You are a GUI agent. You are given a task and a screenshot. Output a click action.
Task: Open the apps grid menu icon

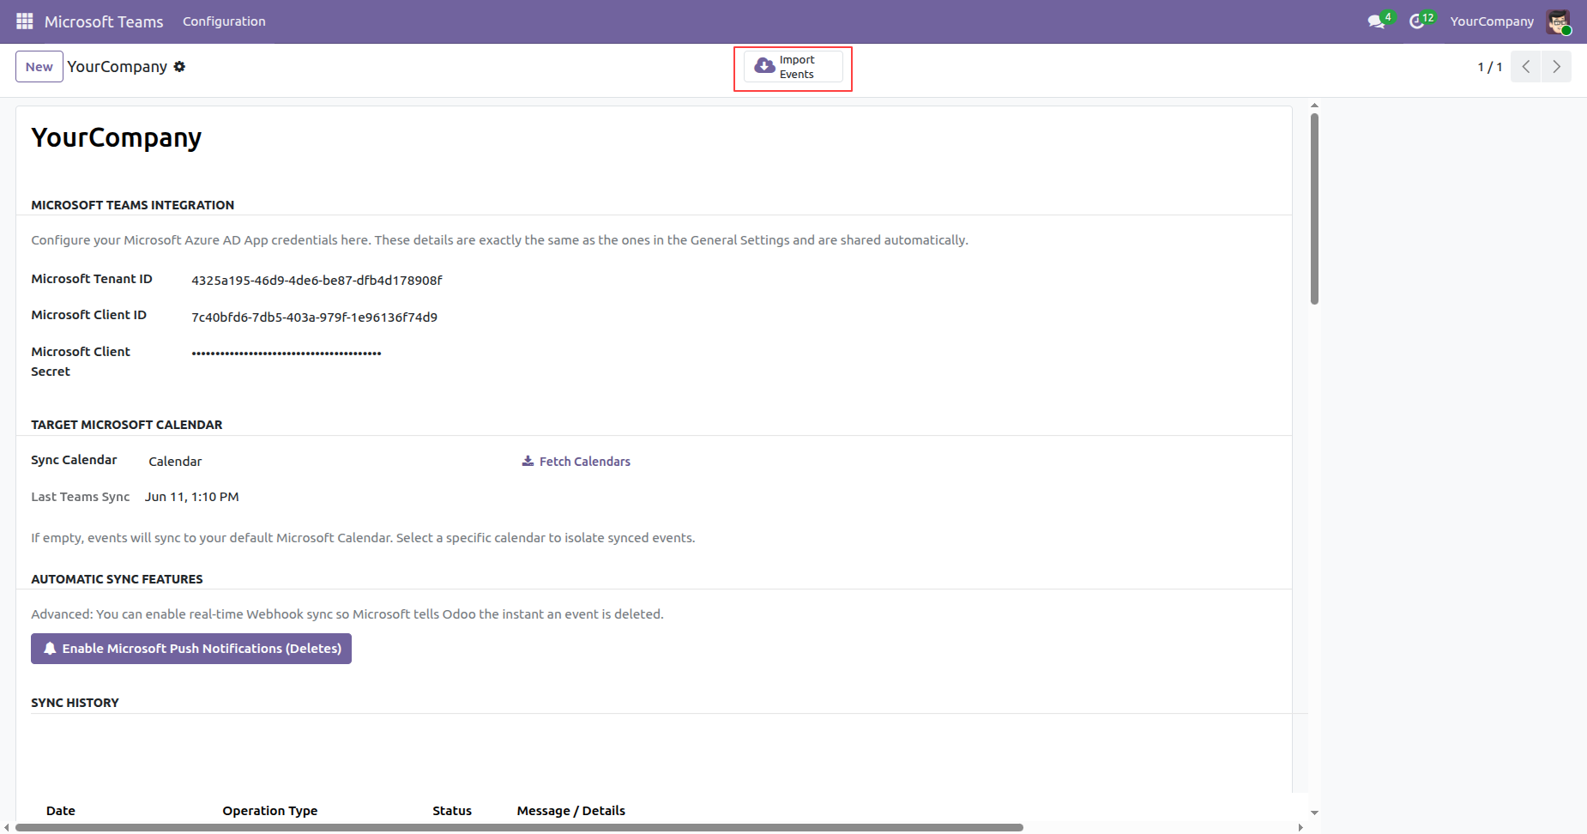click(25, 21)
